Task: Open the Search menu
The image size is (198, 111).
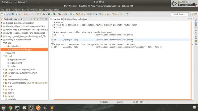Action: click(25, 10)
